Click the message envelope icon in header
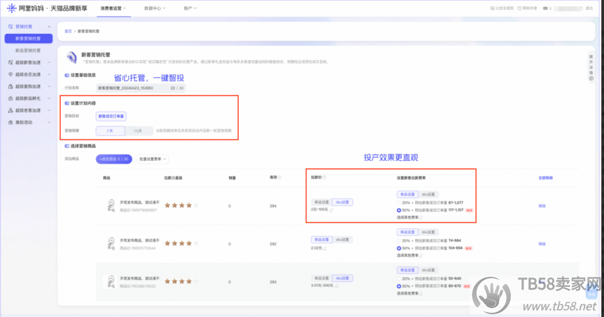This screenshot has width=604, height=317. coord(545,8)
